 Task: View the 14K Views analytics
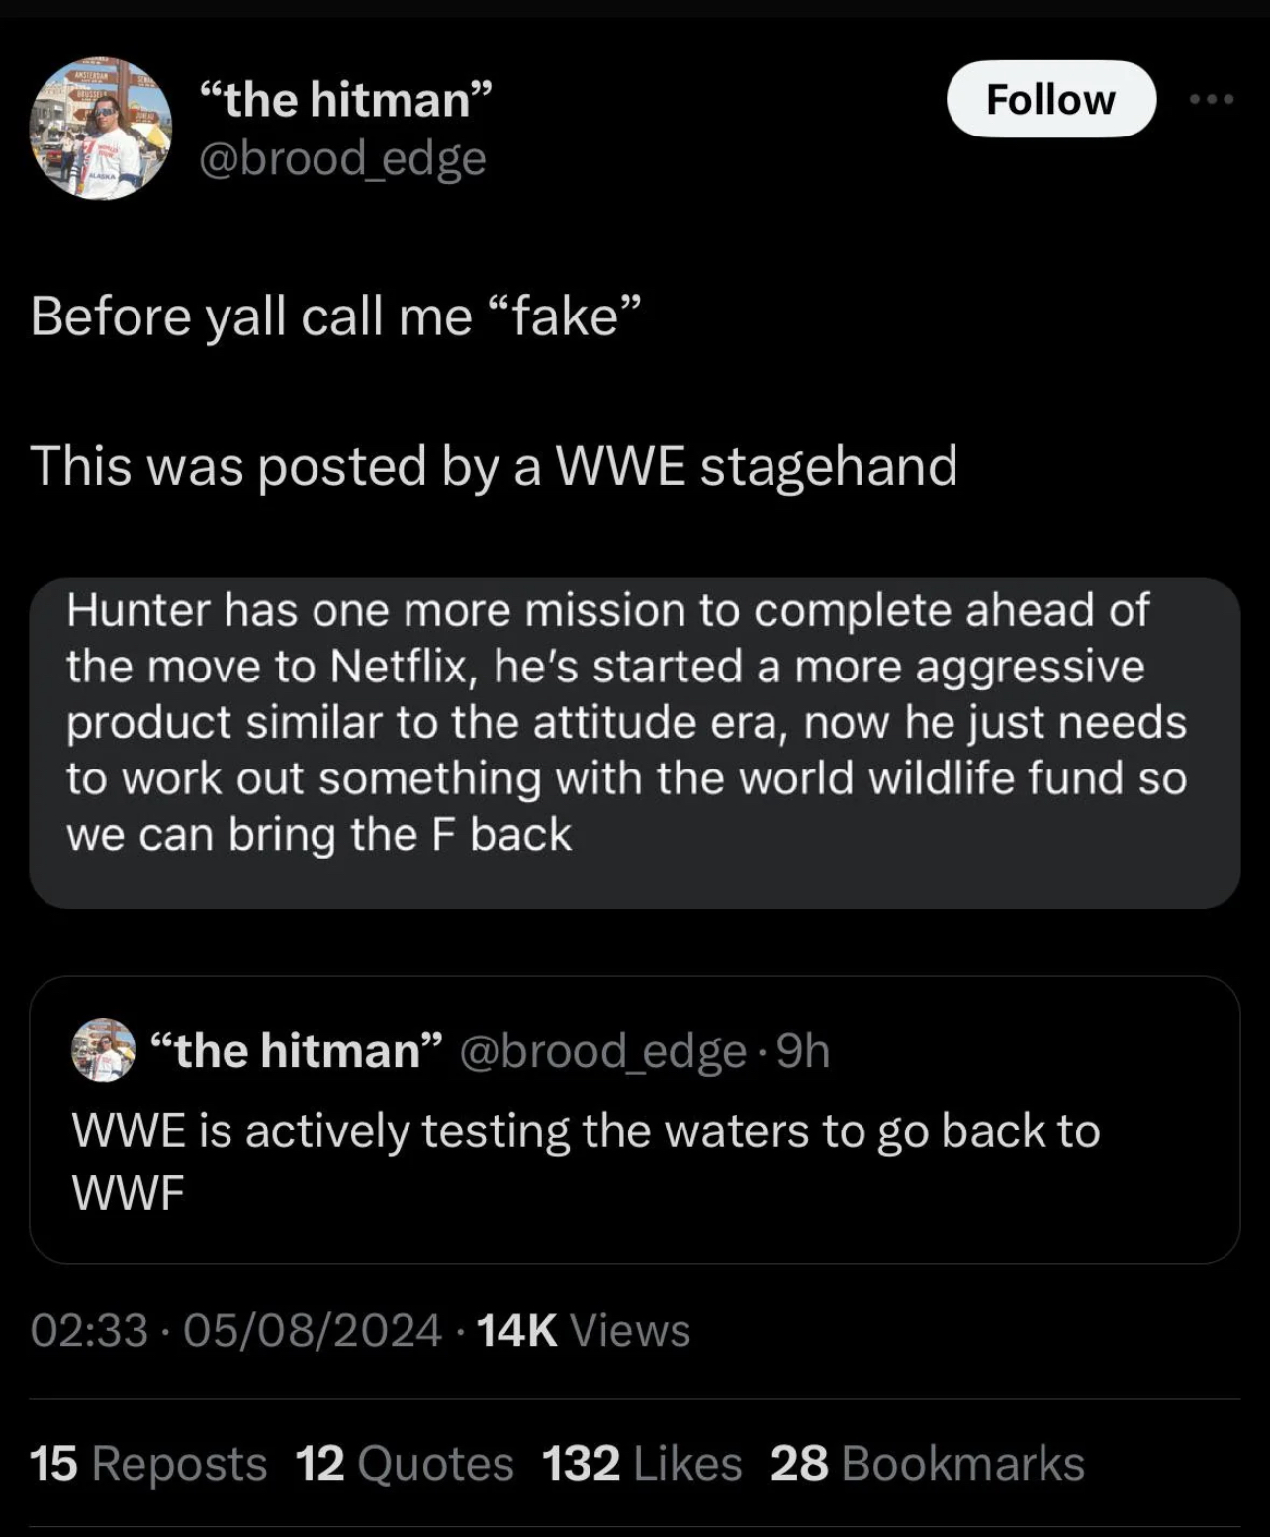584,1330
